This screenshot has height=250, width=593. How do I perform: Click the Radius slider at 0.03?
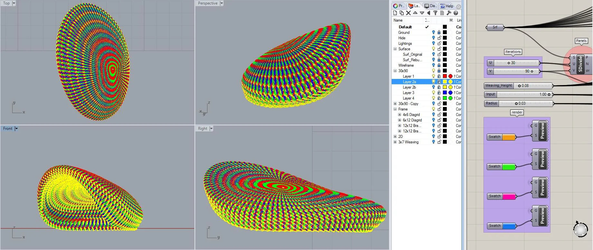[x=518, y=103]
